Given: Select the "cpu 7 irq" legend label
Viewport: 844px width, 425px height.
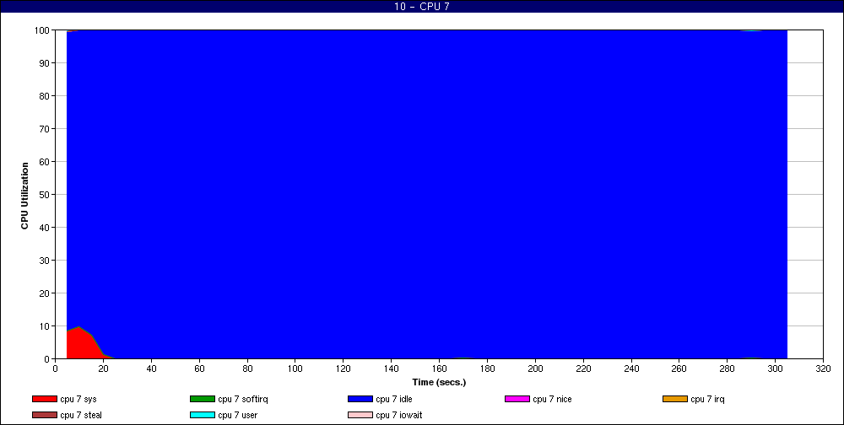Looking at the screenshot, I should [x=707, y=399].
